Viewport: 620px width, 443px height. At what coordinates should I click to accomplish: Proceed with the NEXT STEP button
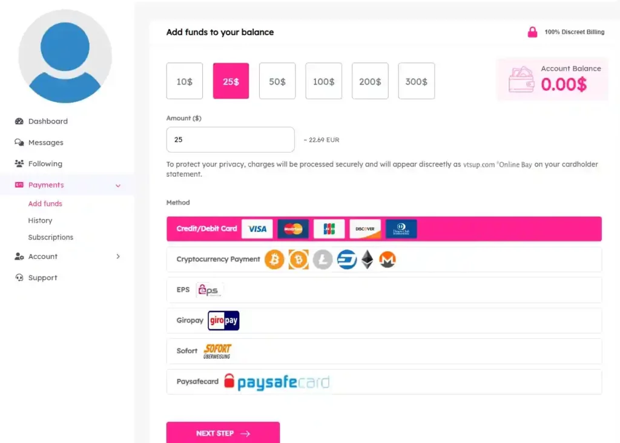click(x=223, y=433)
